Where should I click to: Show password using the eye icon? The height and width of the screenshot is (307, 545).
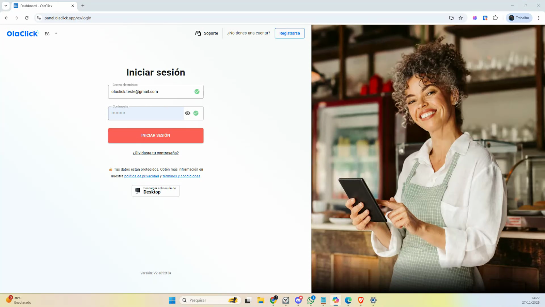click(187, 113)
